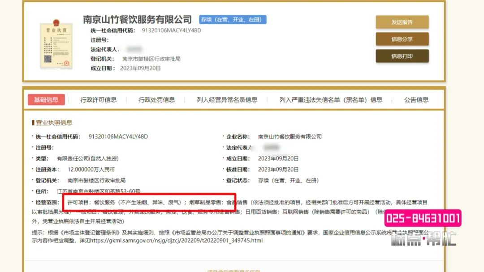Click the 住所 address 江苏省南京市鼓楼区和燕路53-60号
This screenshot has height=272, width=484.
pyautogui.click(x=99, y=191)
